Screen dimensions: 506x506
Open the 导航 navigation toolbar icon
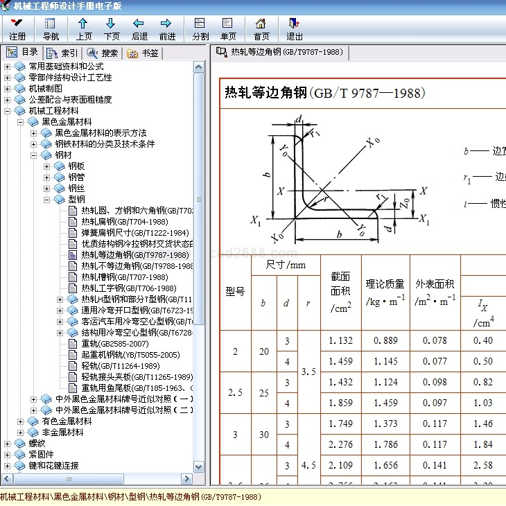point(51,24)
